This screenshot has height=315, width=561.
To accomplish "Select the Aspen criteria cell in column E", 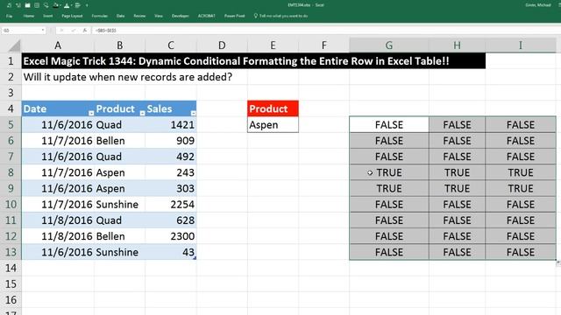I will click(x=273, y=124).
